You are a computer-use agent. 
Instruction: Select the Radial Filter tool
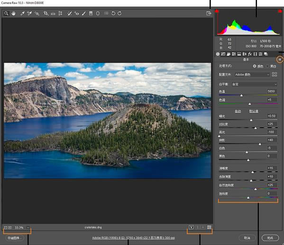(x=98, y=13)
